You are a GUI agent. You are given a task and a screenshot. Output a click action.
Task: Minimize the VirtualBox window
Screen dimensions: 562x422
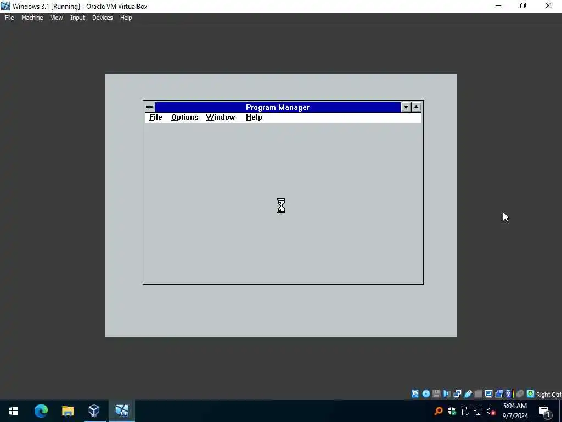coord(498,5)
